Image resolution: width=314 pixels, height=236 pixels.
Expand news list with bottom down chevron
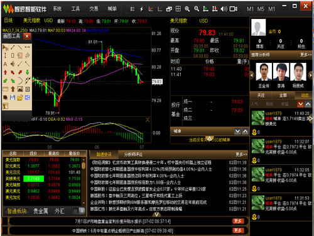pyautogui.click(x=156, y=214)
